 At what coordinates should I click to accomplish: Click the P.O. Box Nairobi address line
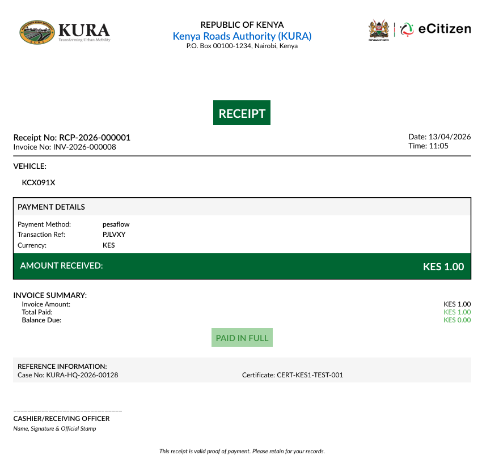pyautogui.click(x=242, y=46)
